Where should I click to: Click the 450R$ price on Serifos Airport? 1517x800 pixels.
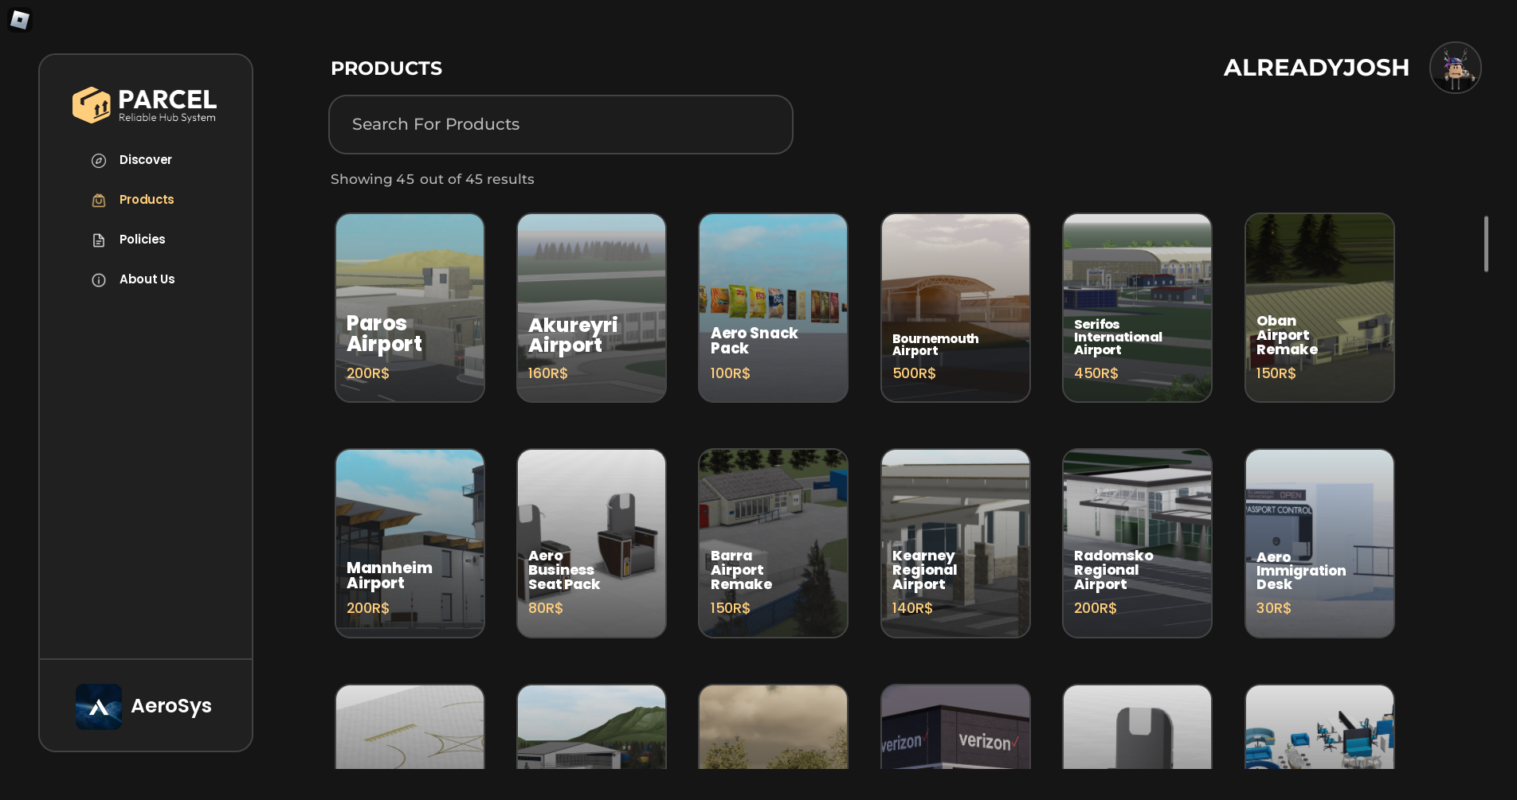click(1096, 373)
